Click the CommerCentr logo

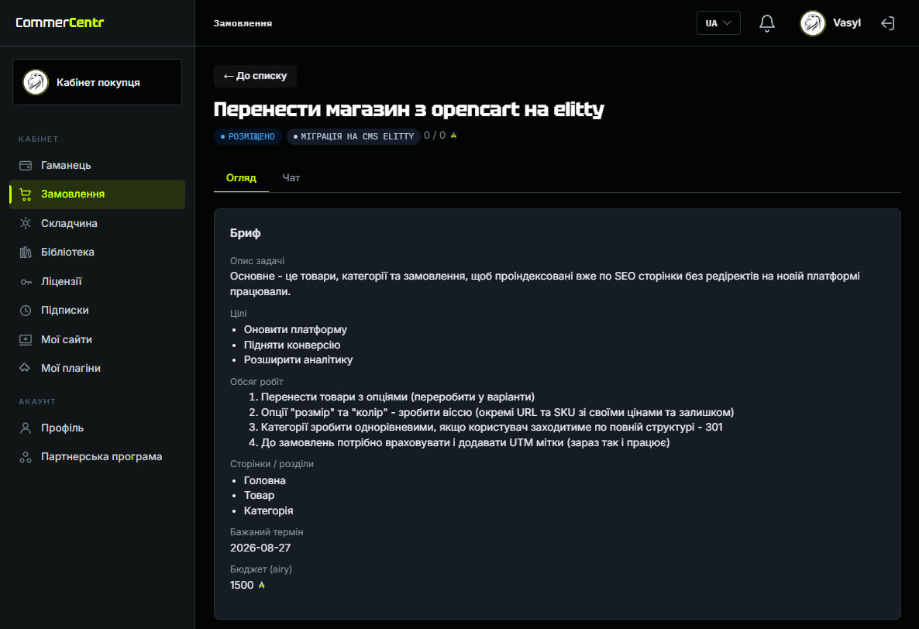pyautogui.click(x=60, y=22)
